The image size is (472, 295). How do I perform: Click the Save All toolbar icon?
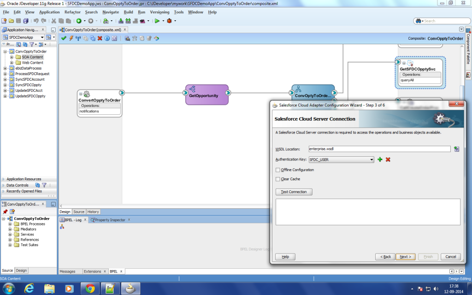pos(26,21)
